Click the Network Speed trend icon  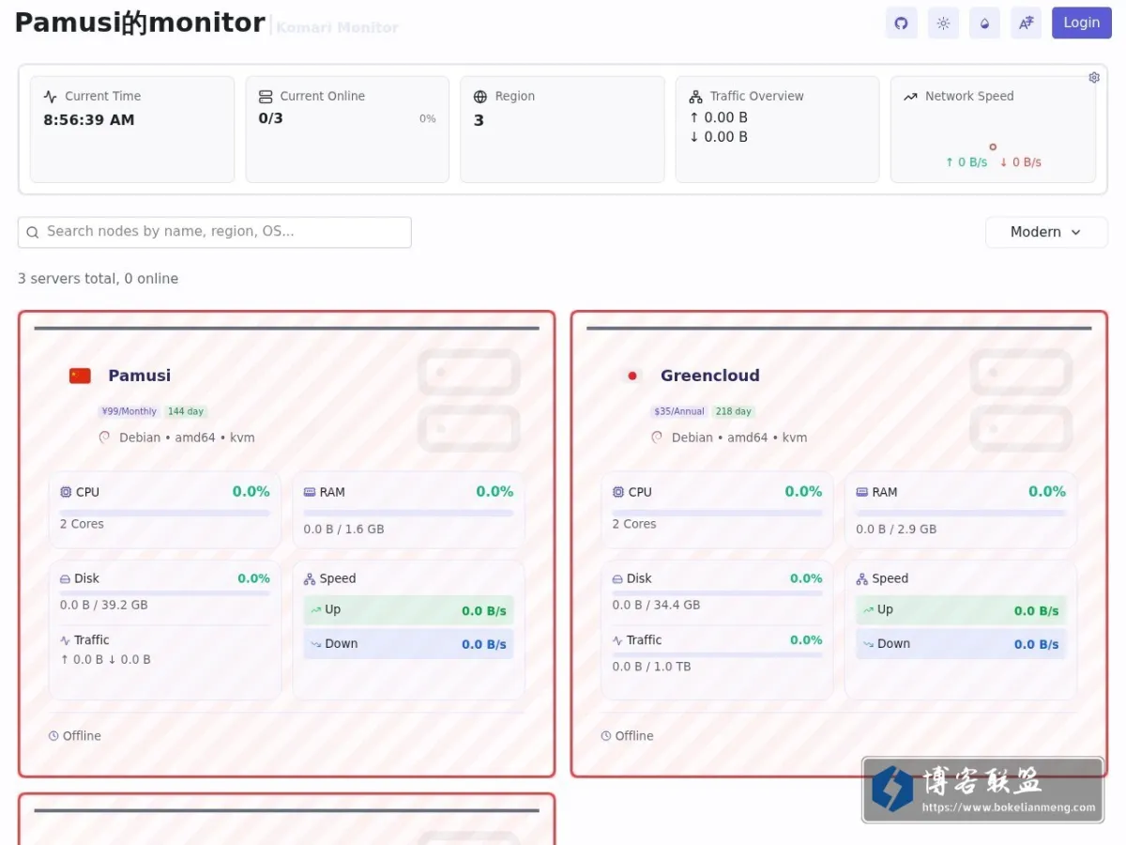910,97
